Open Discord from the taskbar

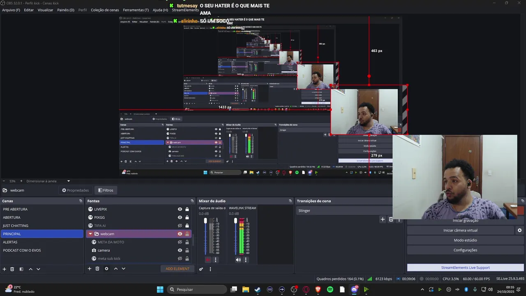pyautogui.click(x=354, y=289)
